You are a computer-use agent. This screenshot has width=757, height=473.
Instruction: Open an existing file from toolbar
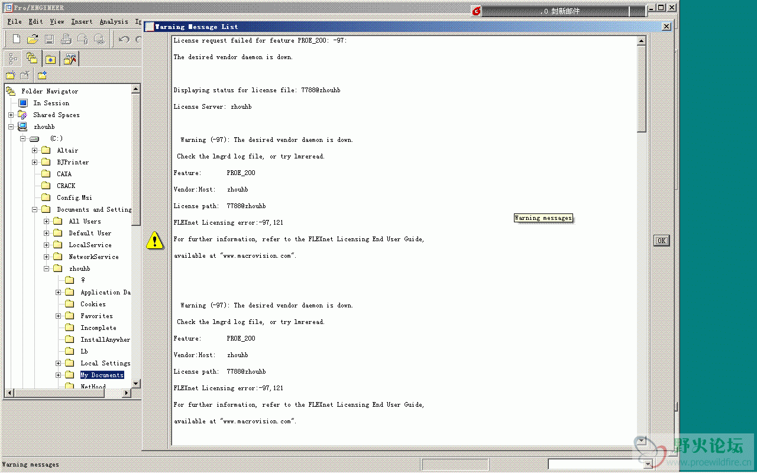(33, 39)
